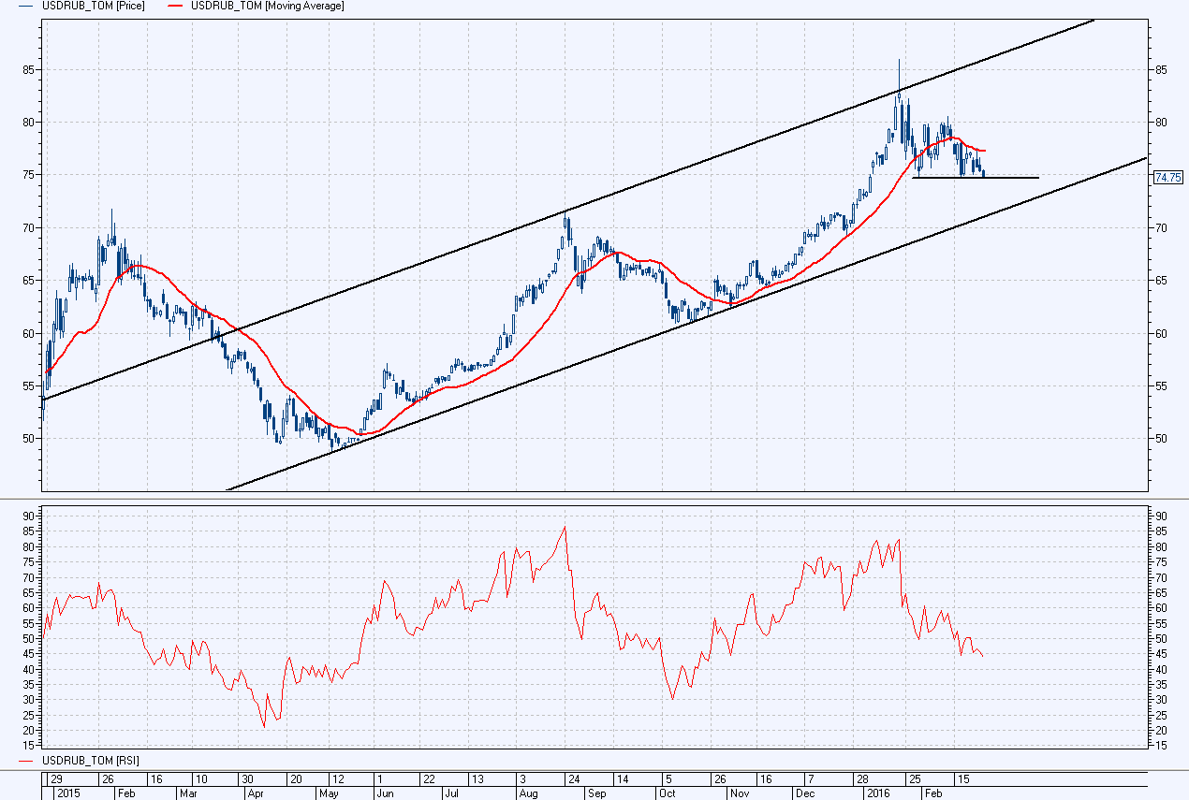Click the Jun month label
Screen dimensions: 1189x800
tap(386, 793)
